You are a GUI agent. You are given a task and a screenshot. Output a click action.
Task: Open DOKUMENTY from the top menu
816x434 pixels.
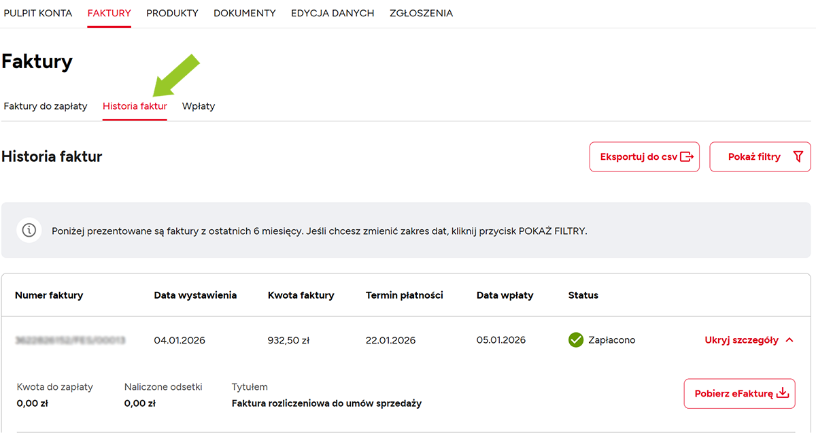(x=245, y=13)
